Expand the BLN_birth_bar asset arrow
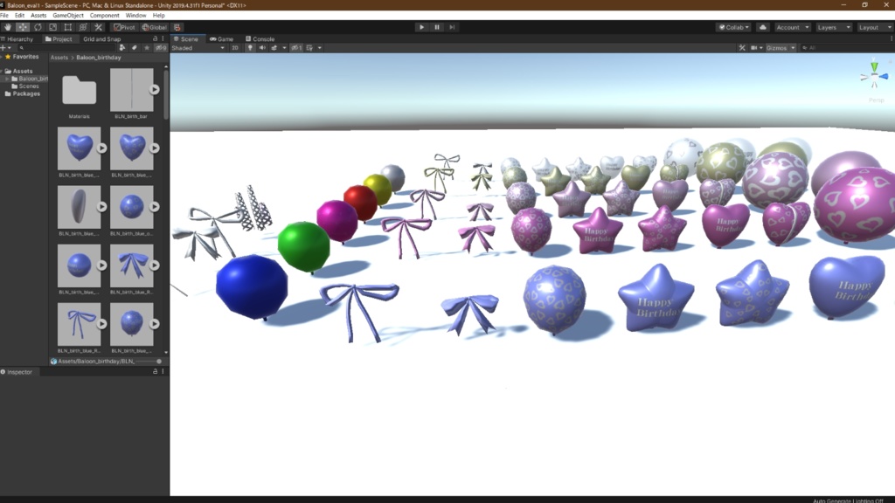The height and width of the screenshot is (503, 895). 155,90
